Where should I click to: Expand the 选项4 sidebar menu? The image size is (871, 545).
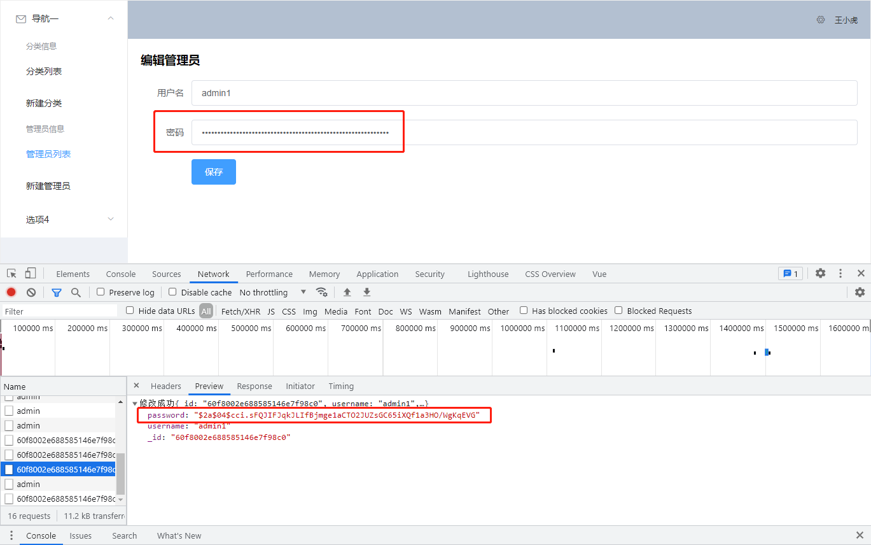click(110, 219)
